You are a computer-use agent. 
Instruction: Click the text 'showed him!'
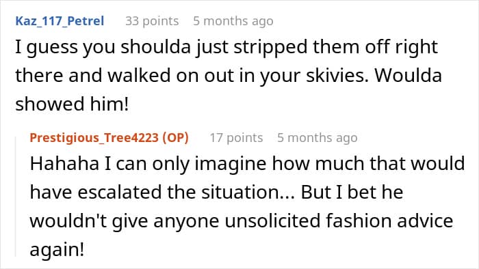pos(72,104)
